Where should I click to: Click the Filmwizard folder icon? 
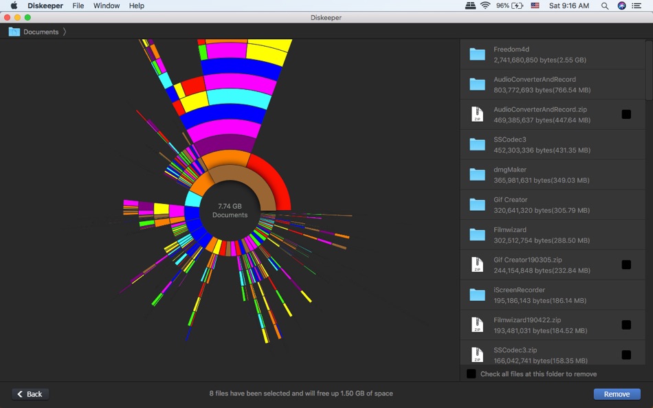pos(477,235)
